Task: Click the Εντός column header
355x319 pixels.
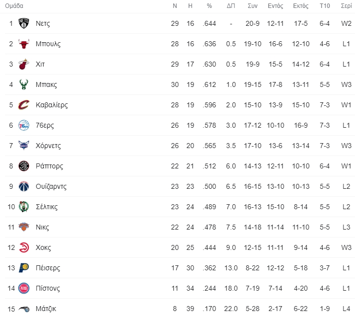Action: click(x=275, y=6)
